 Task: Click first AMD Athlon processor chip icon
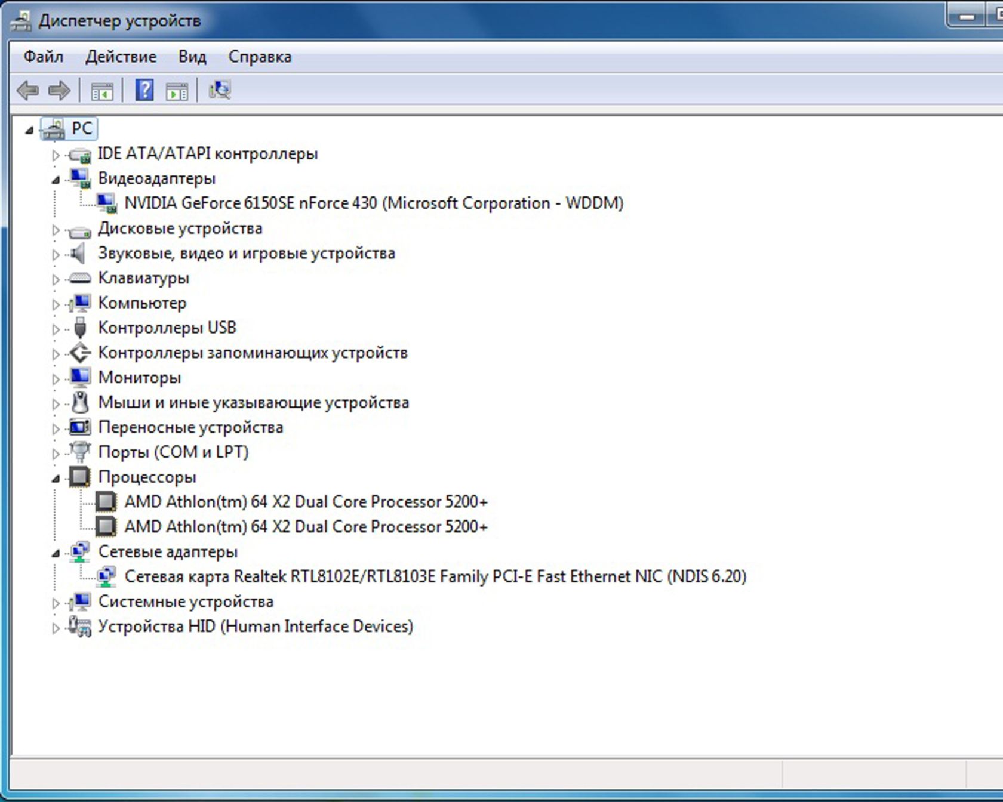point(106,502)
